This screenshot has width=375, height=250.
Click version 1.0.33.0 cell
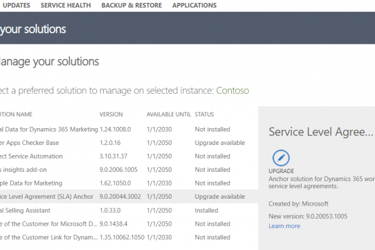click(110, 211)
